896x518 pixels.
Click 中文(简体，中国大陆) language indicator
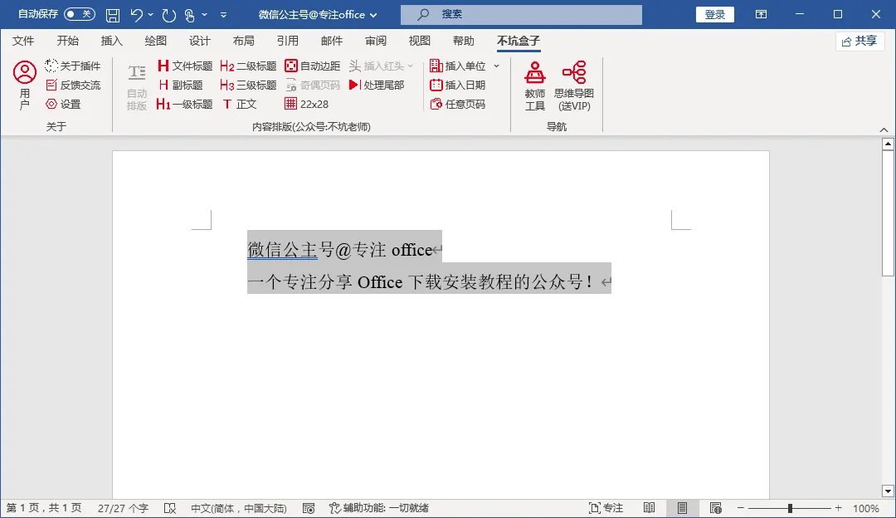(x=238, y=508)
